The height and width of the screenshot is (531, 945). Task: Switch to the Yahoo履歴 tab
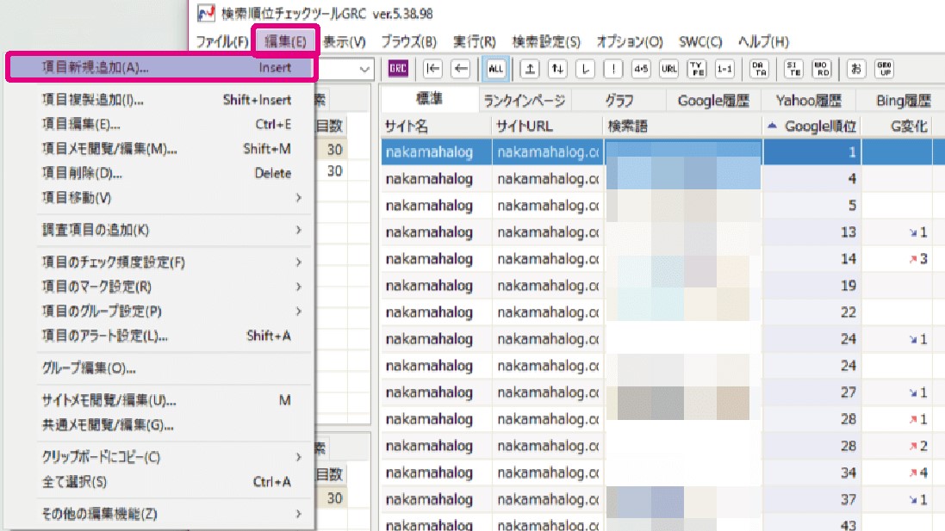click(x=808, y=100)
